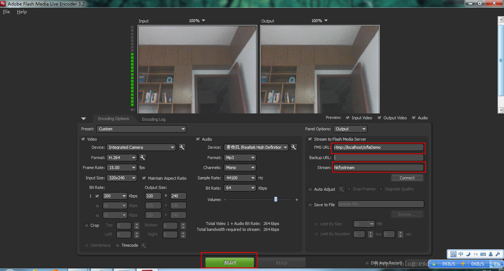
Task: Open Panel Options Output dropdown
Action: click(350, 129)
